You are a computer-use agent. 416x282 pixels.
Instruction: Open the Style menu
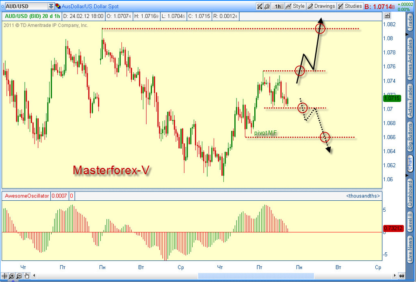295,6
